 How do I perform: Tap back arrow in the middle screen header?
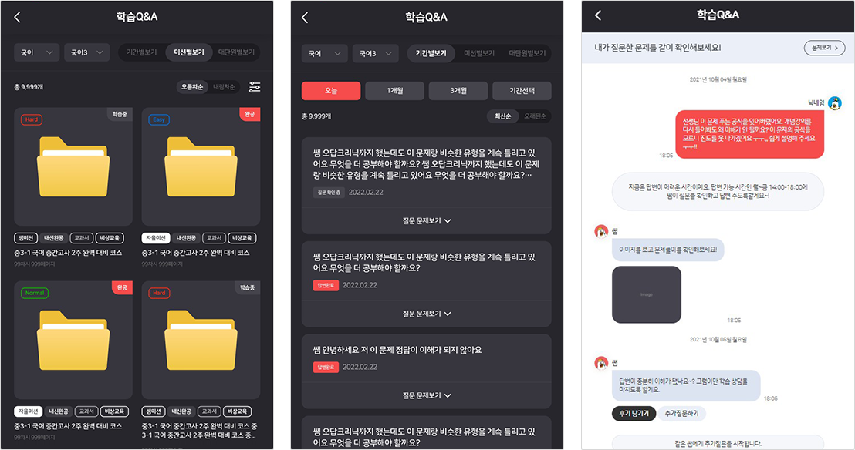tap(305, 18)
